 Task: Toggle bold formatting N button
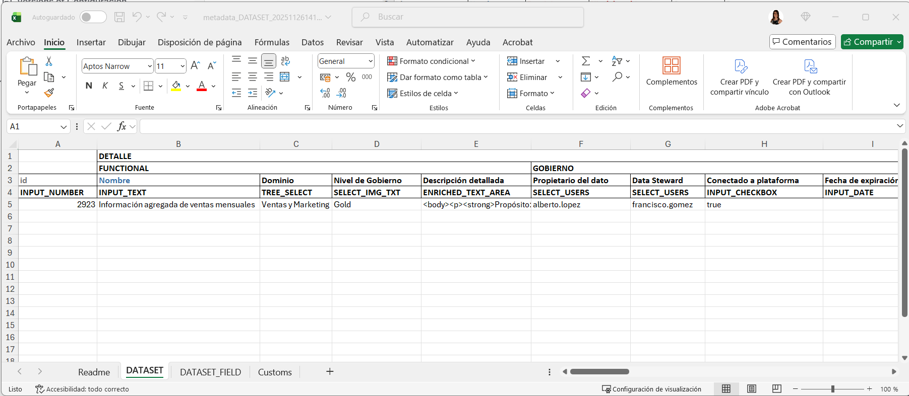(89, 86)
